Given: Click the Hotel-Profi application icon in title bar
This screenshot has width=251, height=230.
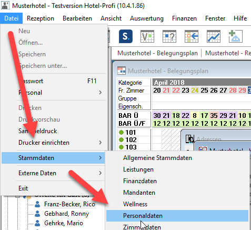Looking at the screenshot, I should click(x=5, y=5).
